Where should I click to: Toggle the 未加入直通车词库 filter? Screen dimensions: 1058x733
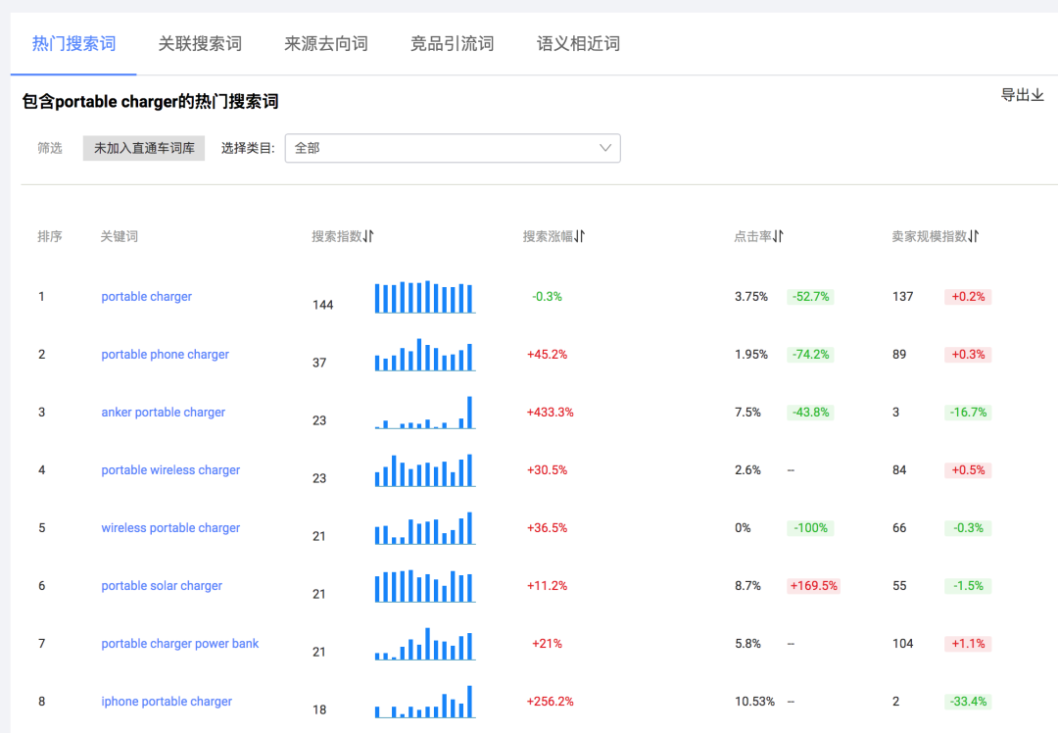pos(143,148)
